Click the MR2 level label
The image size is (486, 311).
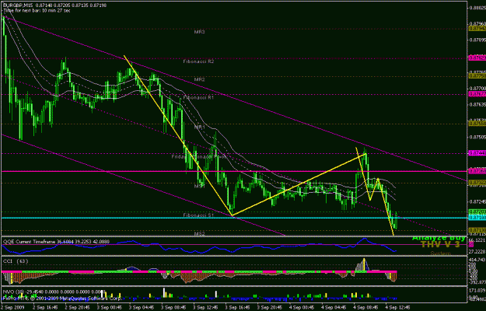pos(199,79)
